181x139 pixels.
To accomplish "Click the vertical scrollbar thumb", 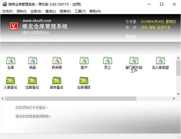I will (178, 68).
